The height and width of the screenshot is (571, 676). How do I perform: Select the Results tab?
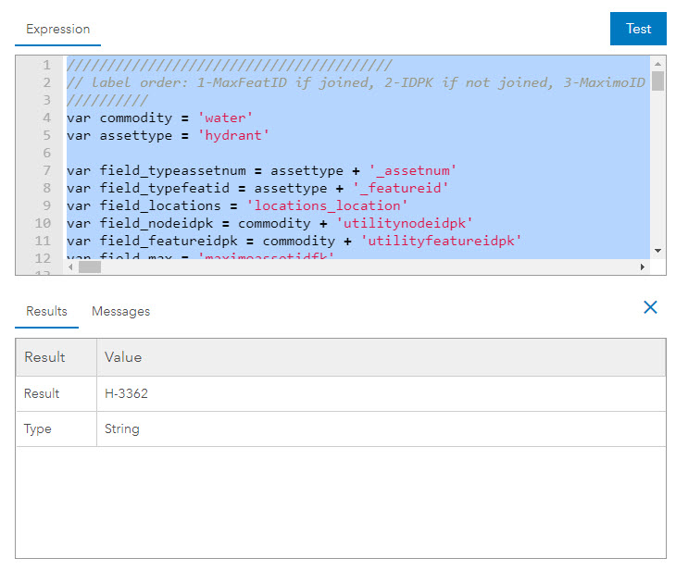click(x=46, y=311)
